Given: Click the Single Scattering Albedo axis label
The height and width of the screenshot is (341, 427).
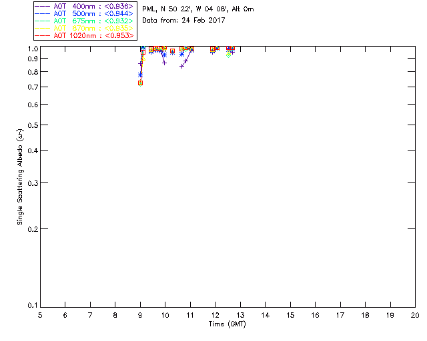Looking at the screenshot, I should click(20, 177).
